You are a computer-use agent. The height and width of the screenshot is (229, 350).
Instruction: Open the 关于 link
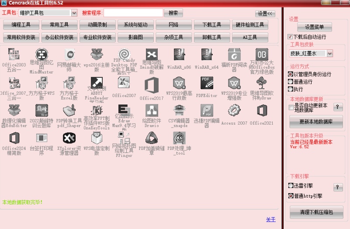271,220
